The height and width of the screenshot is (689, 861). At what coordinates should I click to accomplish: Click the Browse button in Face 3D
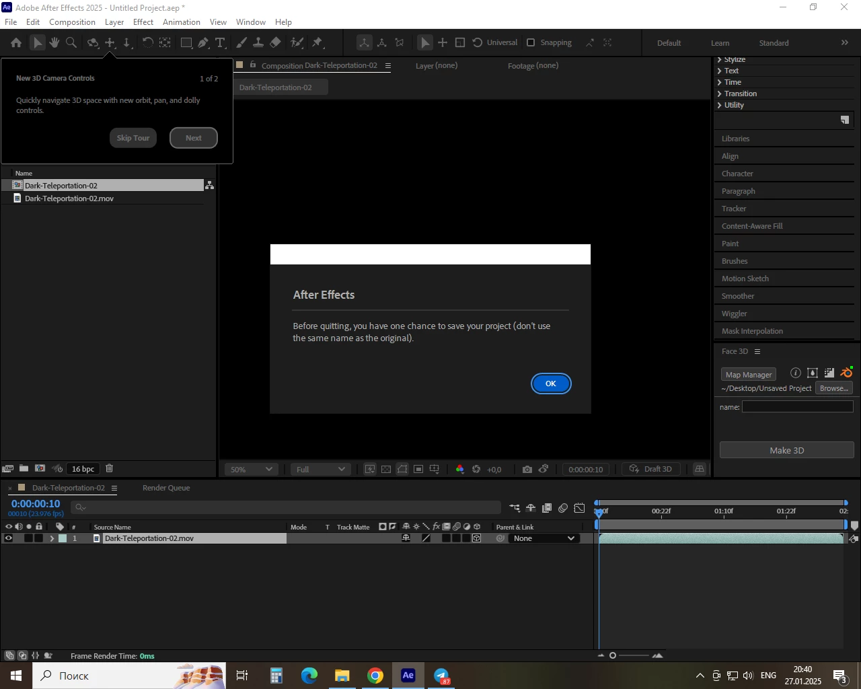(x=834, y=388)
